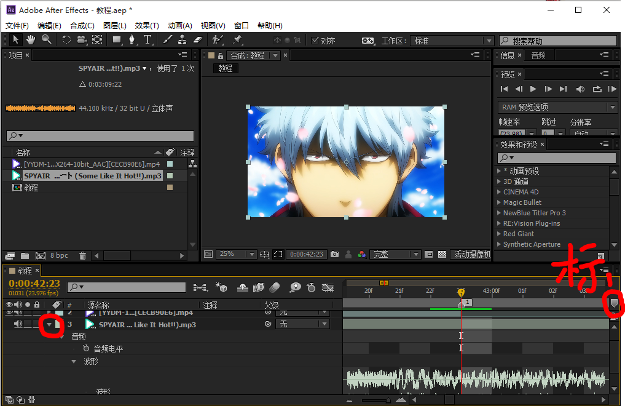
Task: Toggle the composition viewer lock icon
Action: pos(221,55)
